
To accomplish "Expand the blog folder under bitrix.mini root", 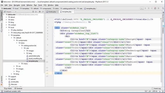I will click(6, 22).
